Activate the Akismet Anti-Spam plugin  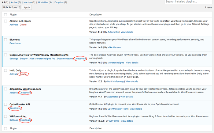[x=14, y=25]
